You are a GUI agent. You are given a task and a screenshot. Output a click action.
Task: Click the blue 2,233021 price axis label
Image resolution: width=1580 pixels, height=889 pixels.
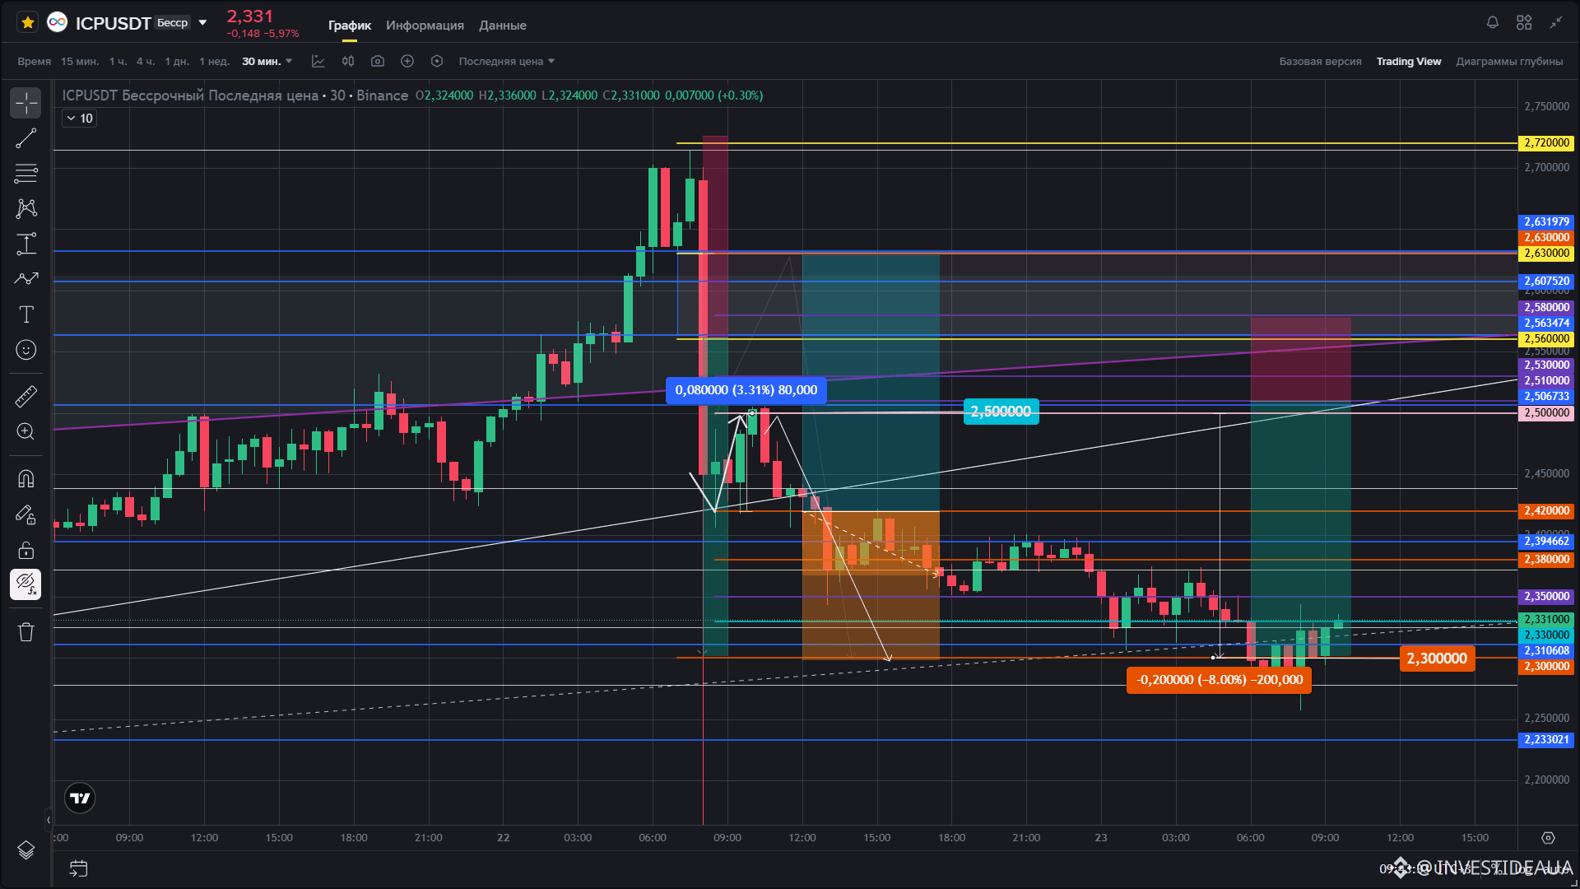(1545, 740)
